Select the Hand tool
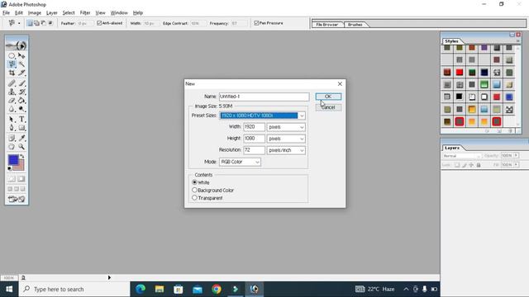Image resolution: width=529 pixels, height=297 pixels. pyautogui.click(x=12, y=147)
